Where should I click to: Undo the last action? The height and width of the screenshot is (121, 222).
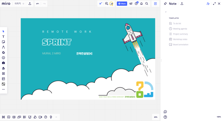[38, 4]
